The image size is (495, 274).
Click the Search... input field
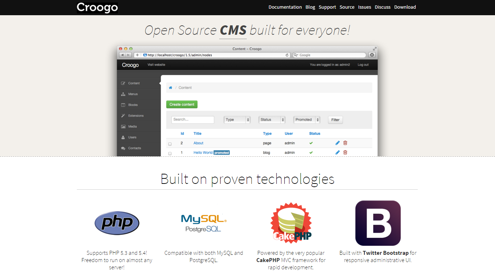(193, 119)
